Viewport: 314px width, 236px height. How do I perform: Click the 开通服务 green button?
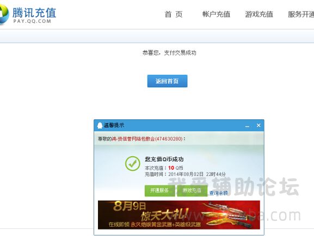click(159, 190)
